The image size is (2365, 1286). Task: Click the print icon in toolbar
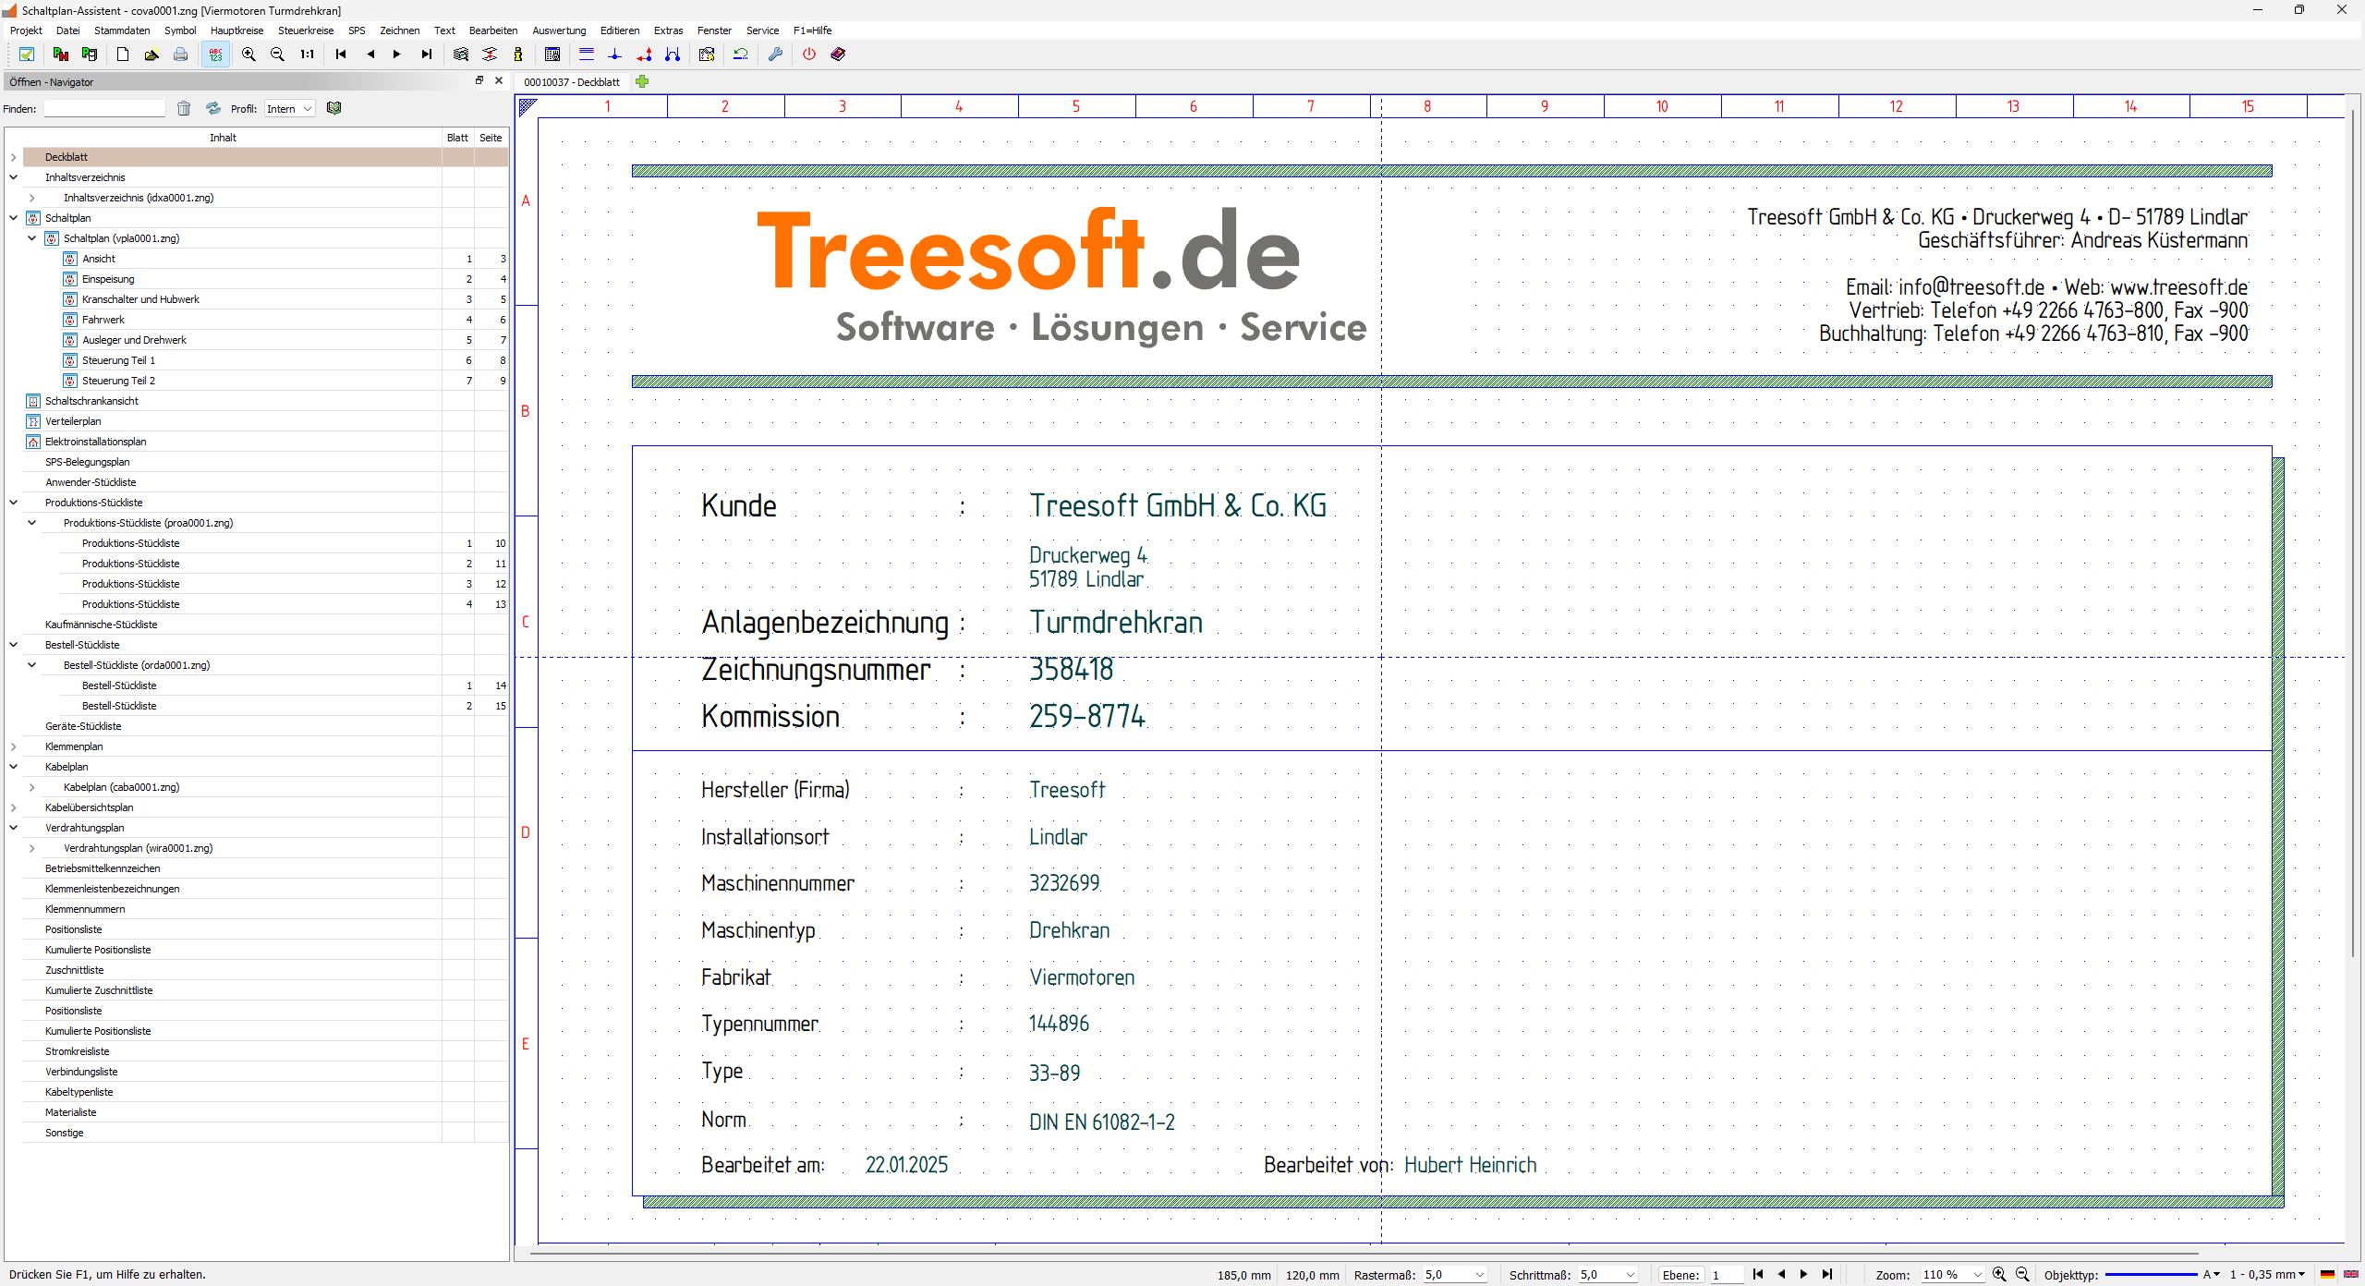click(x=181, y=55)
